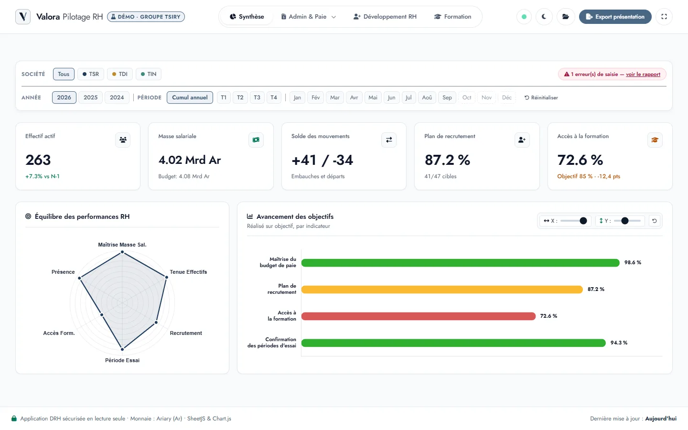Select the month Sep
Viewport: 688px width, 430px height.
coord(447,97)
